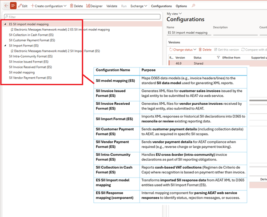This screenshot has height=217, width=267.
Task: Open the Designer
Action: 94,6
